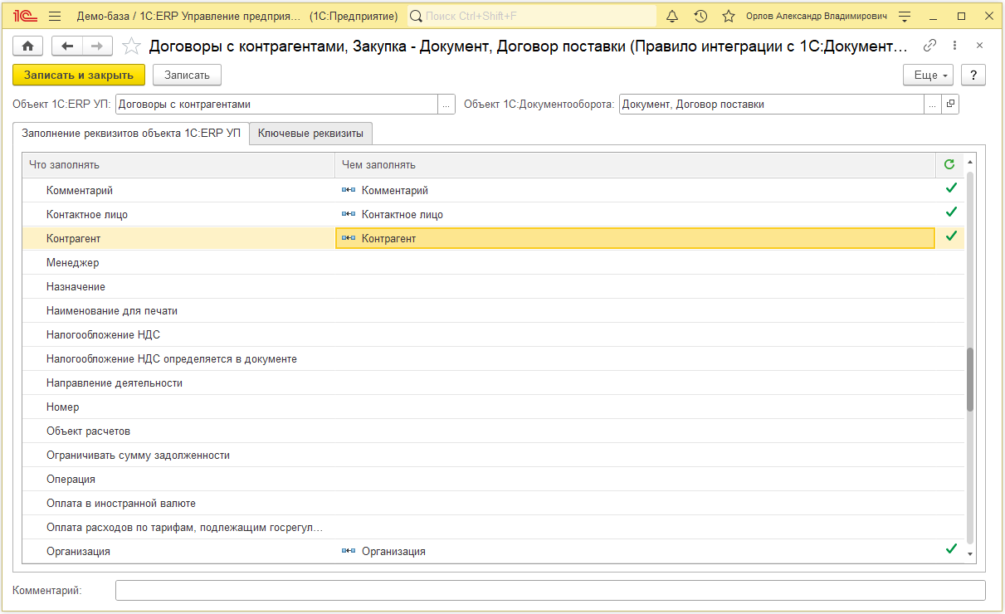
Task: Open the 1C:Документооборот object in new window
Action: [951, 105]
